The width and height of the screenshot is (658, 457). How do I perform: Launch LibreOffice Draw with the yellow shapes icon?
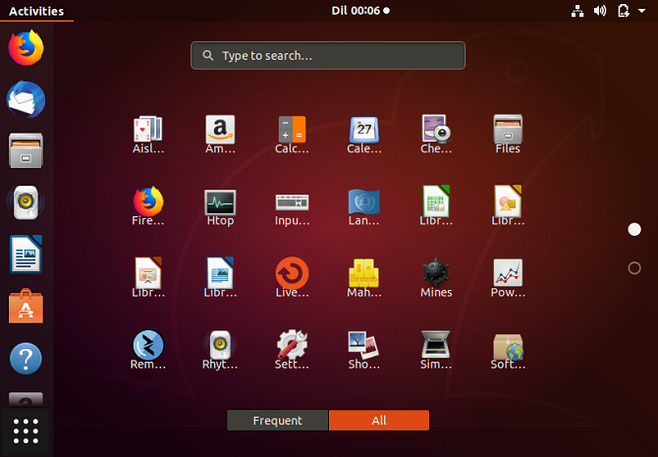[508, 206]
